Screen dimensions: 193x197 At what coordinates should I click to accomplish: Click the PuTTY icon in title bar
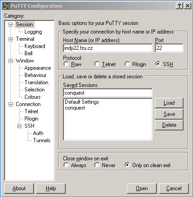[6, 6]
